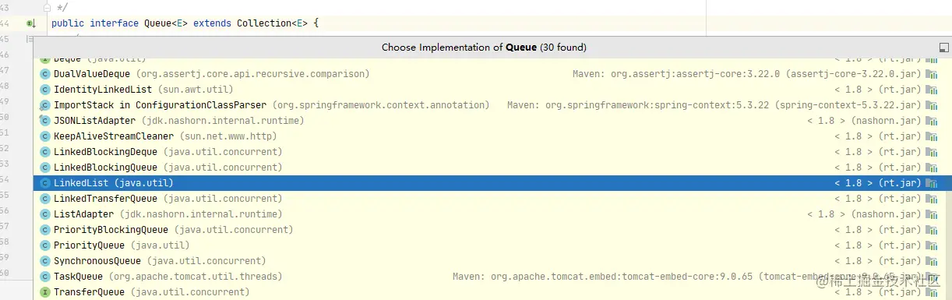Screen dimensions: 952x300
Task: Click the library icon on the assertj-core row
Action: point(931,74)
